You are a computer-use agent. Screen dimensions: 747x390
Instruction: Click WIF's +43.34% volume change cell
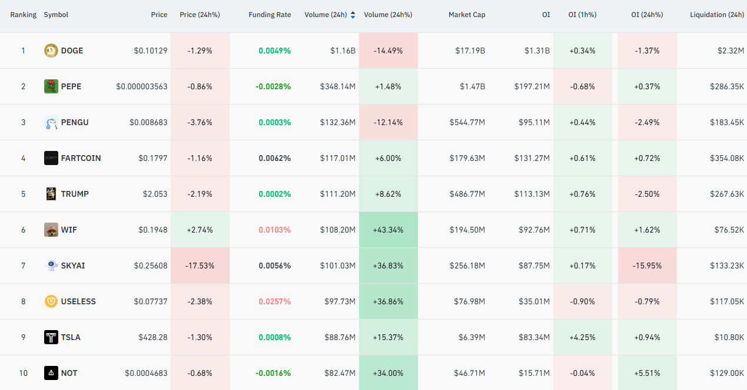[x=389, y=230]
